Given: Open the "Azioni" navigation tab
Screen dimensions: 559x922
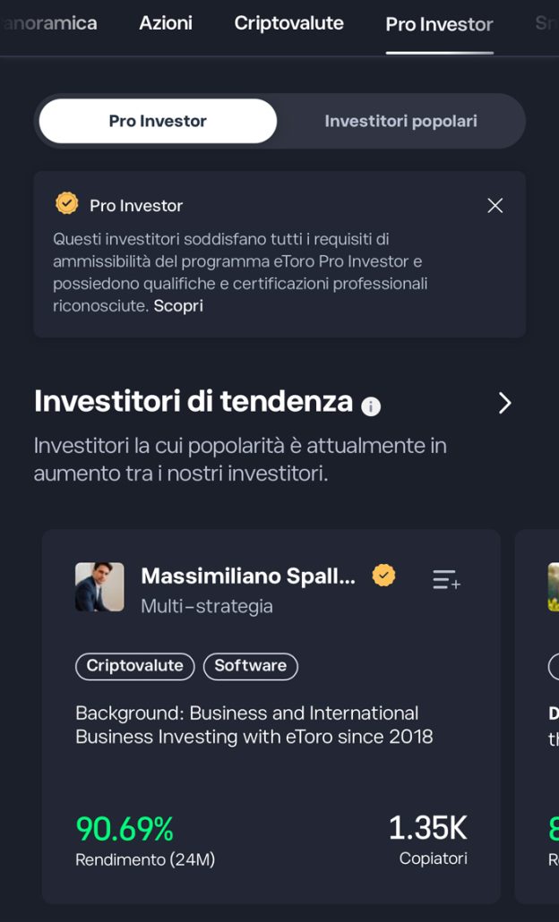Looking at the screenshot, I should pos(166,23).
